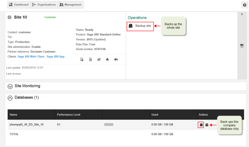Viewport: 249px width, 147px height.
Task: Click the Version 2015 (Updated) text
Action: pos(91,39)
